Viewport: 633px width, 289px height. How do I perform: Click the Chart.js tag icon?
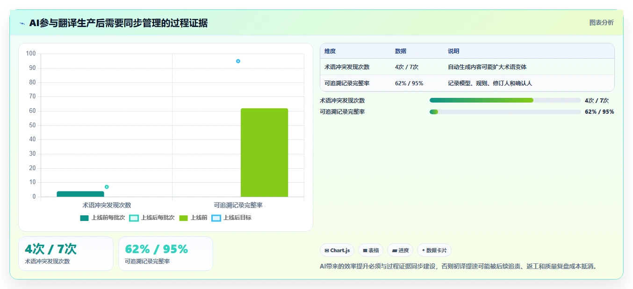click(327, 250)
